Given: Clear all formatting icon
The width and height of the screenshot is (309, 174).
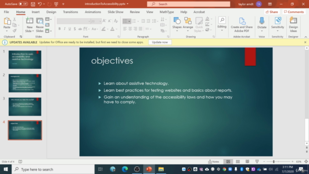Looking at the screenshot, I should pos(116,21).
